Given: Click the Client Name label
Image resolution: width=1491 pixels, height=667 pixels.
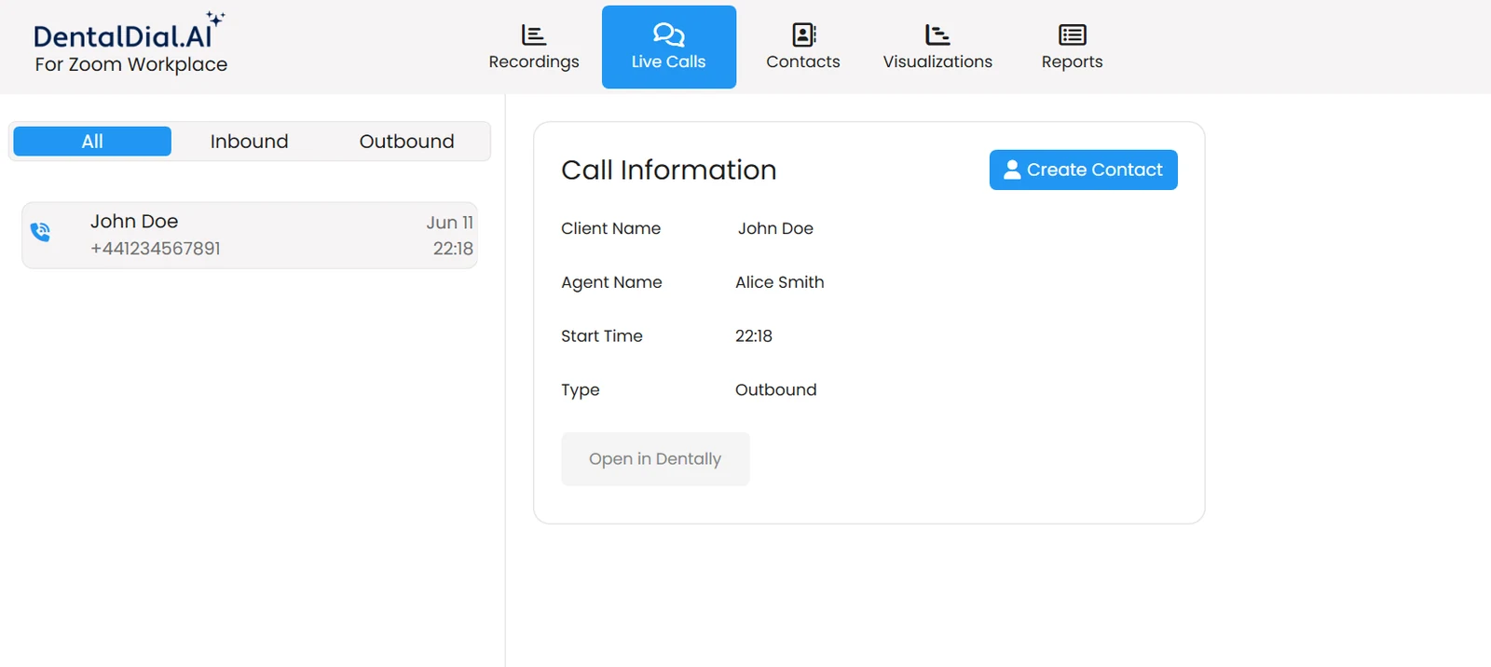Looking at the screenshot, I should 610,228.
